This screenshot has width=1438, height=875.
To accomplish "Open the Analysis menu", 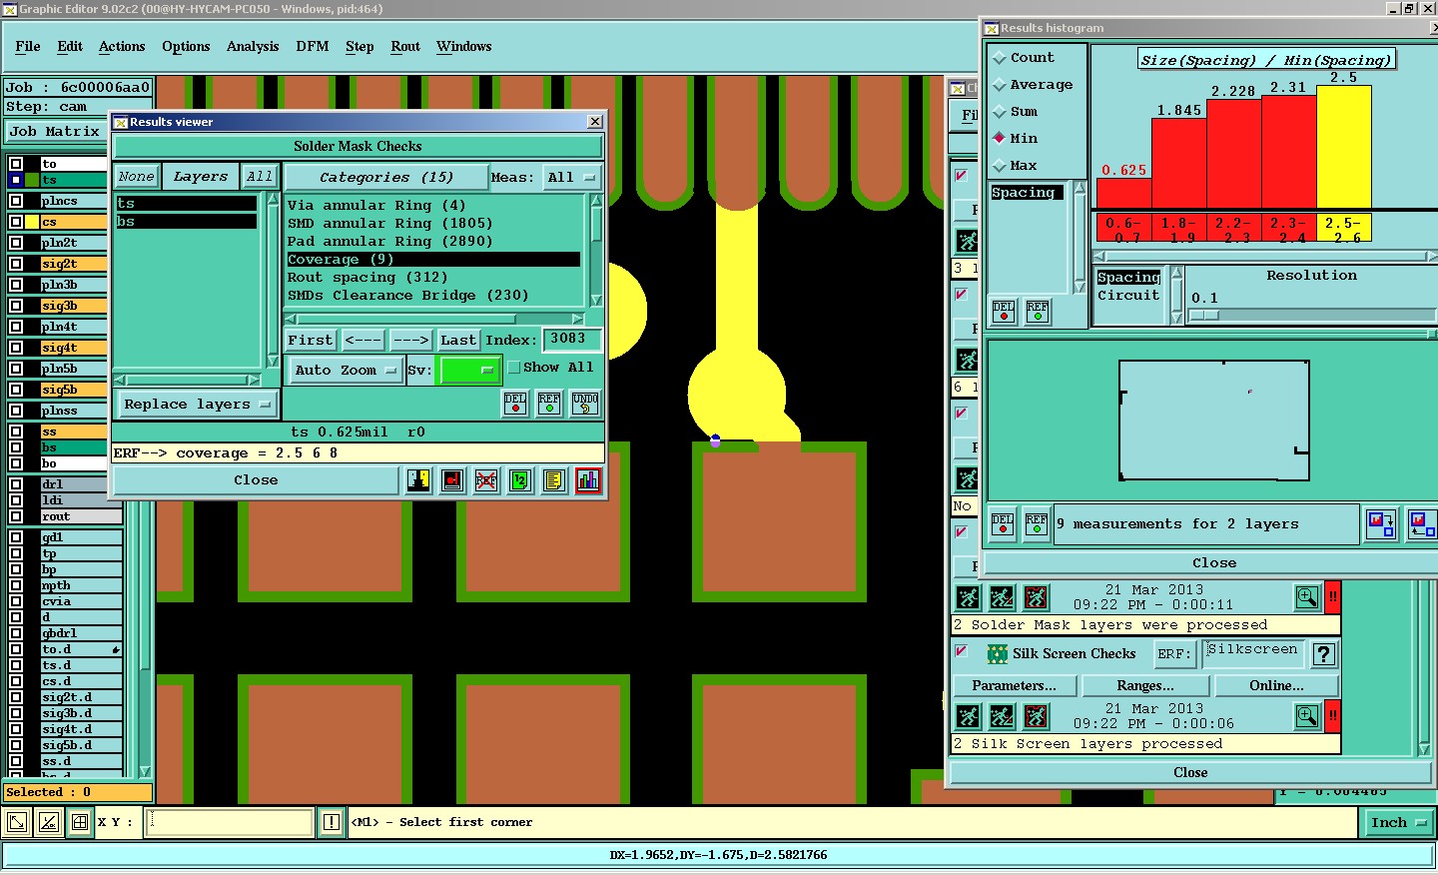I will coord(253,46).
